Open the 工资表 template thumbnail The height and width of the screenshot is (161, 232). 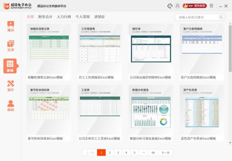click(100, 110)
